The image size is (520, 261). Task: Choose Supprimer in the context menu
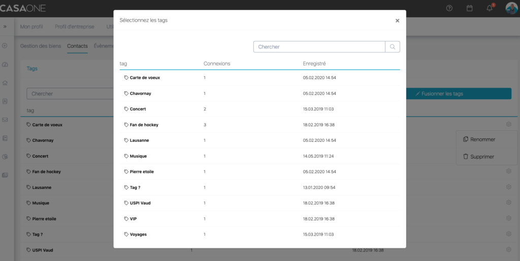tap(482, 157)
